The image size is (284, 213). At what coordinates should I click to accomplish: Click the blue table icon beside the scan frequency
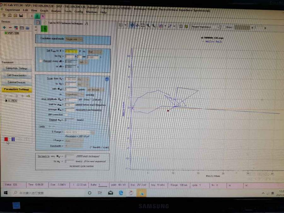tap(107, 79)
